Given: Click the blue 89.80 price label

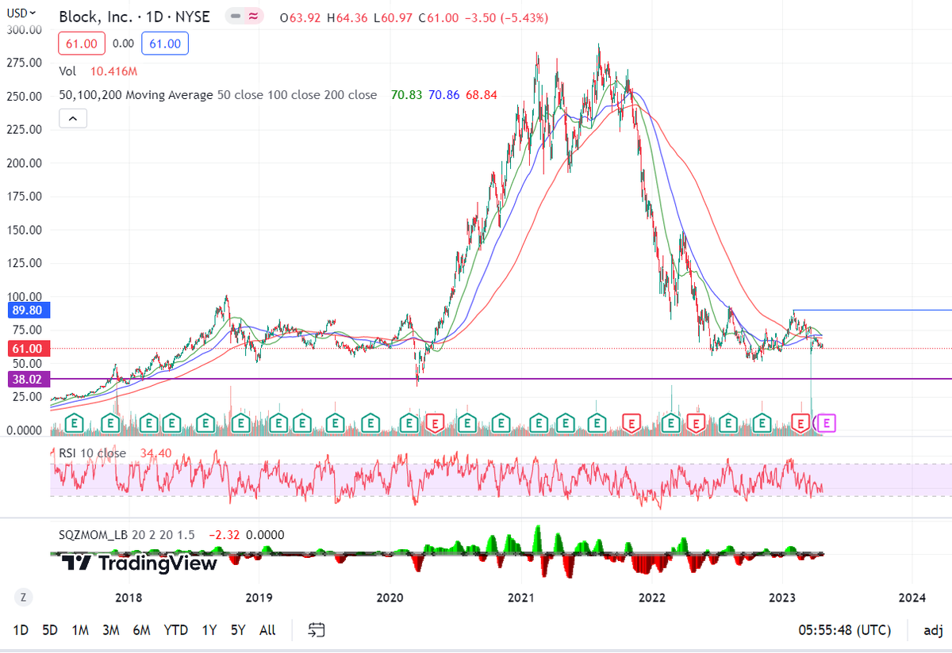Looking at the screenshot, I should tap(28, 310).
